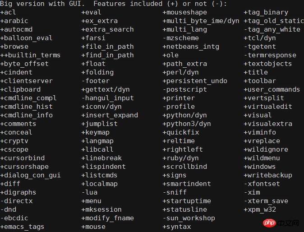Image resolution: width=304 pixels, height=232 pixels.
Task: Click the -xterm_save entry
Action: tap(266, 201)
